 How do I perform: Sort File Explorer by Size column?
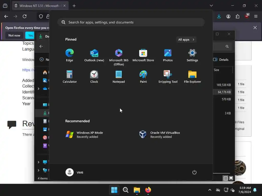216,70
